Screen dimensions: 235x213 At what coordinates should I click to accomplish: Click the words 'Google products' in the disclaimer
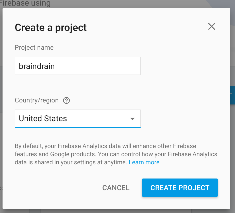(x=73, y=154)
